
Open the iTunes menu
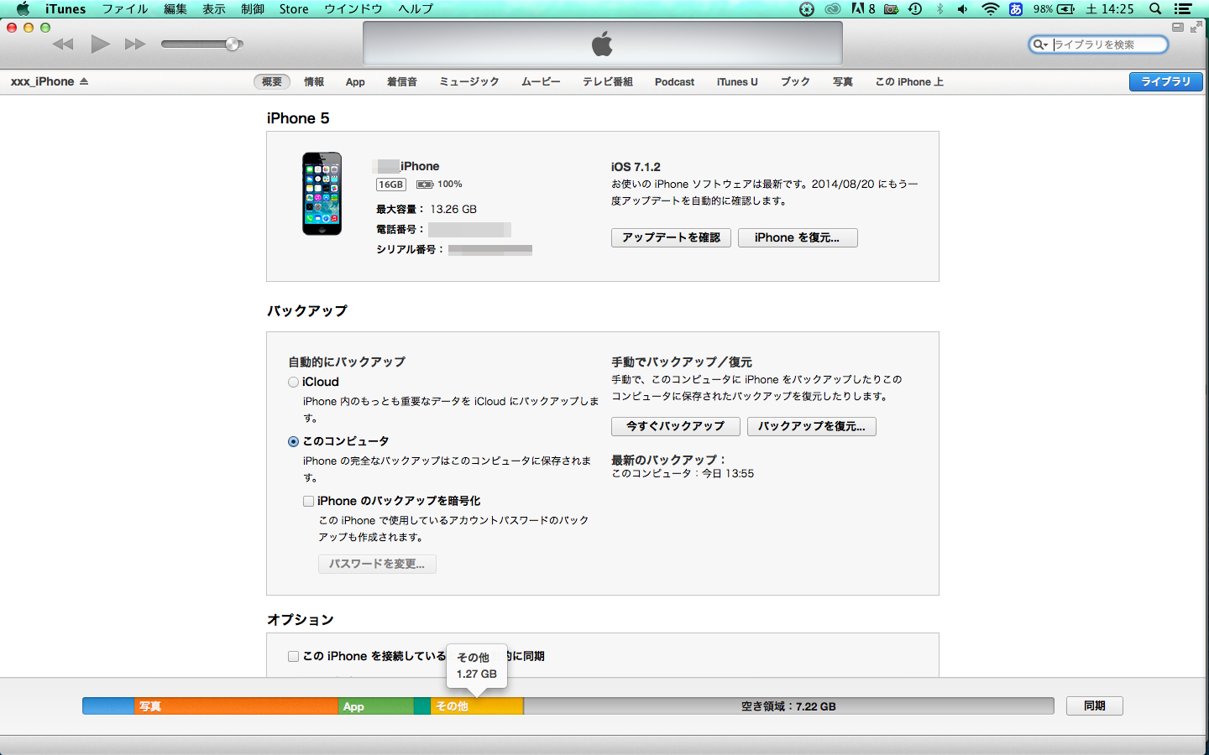click(65, 9)
